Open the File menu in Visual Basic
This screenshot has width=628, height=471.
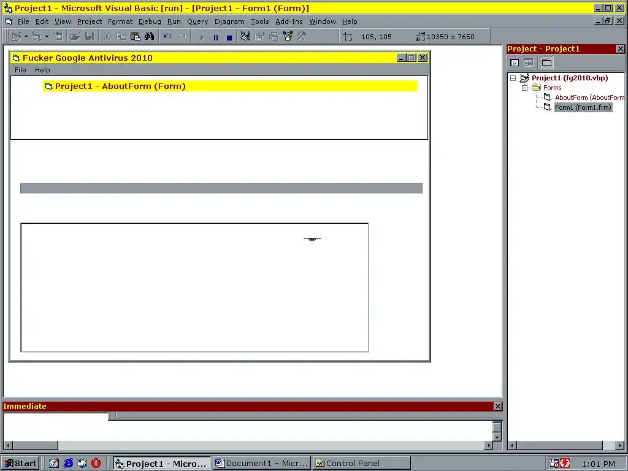click(x=23, y=21)
